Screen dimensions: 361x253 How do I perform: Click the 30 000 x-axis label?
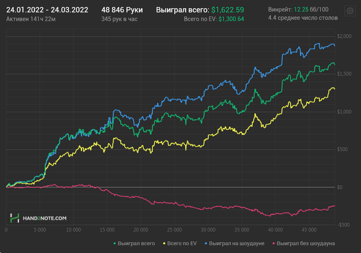[x=208, y=230]
